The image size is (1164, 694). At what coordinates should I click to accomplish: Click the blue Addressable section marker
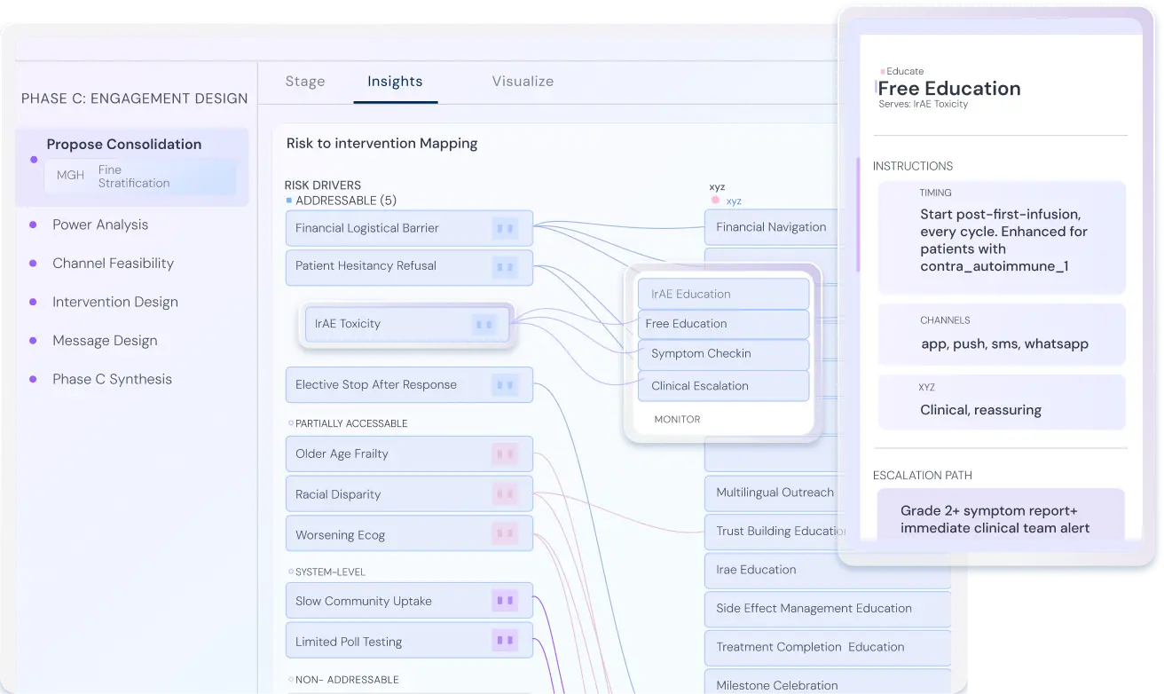(289, 201)
